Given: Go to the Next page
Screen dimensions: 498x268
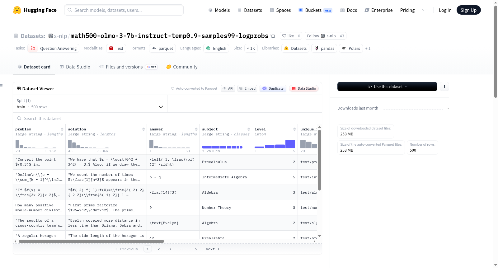Looking at the screenshot, I should point(213,249).
